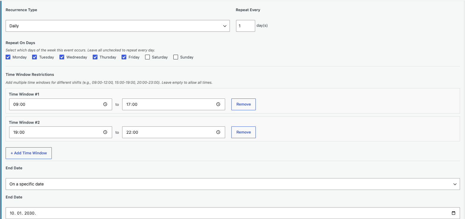Screen dimensions: 465x219
Task: Uncheck the Monday checkbox
Action: click(8, 57)
